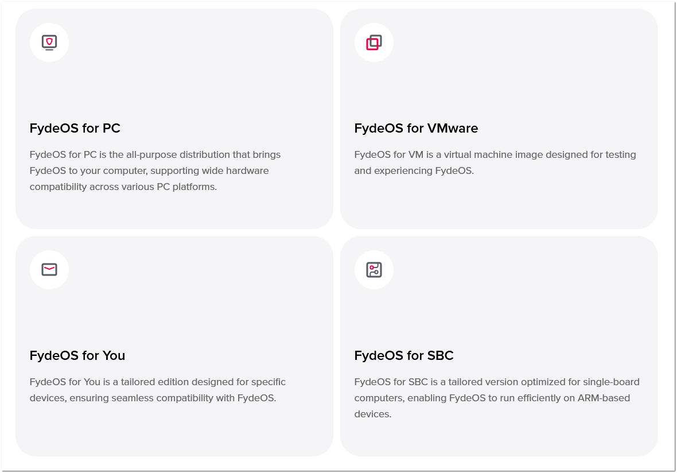Select the FydeOS for You card description
Screen dimensions: 677x473
point(158,390)
